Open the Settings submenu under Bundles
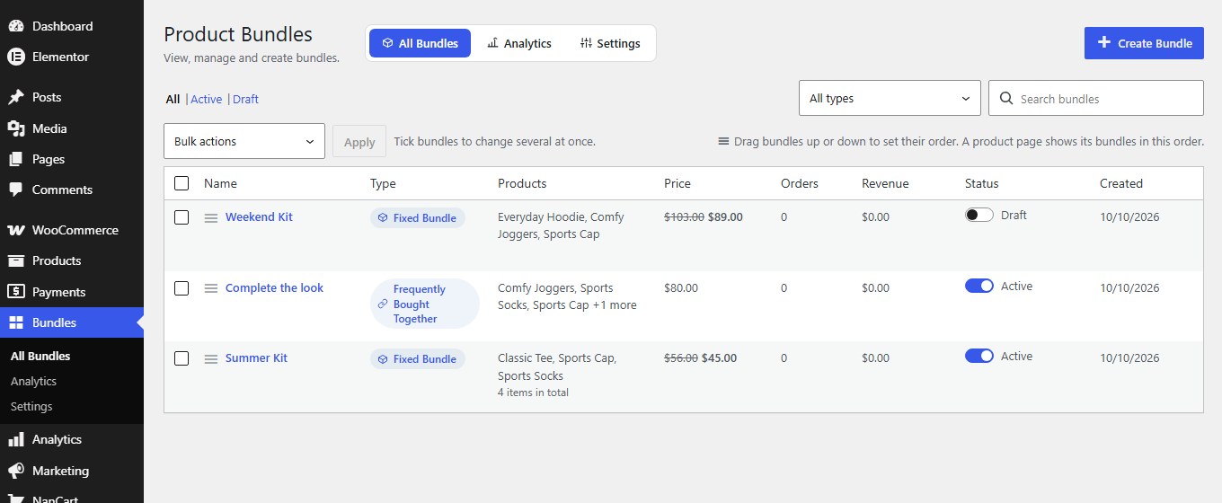This screenshot has height=503, width=1222. tap(31, 406)
